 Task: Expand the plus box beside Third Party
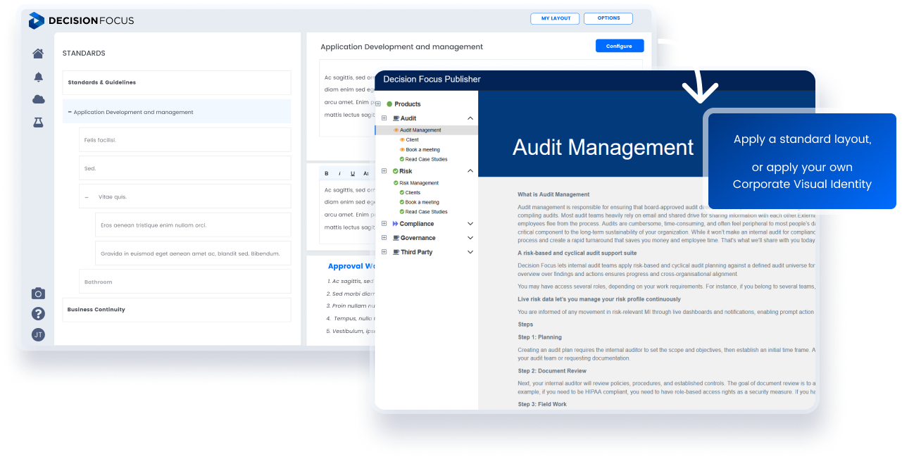(x=384, y=252)
